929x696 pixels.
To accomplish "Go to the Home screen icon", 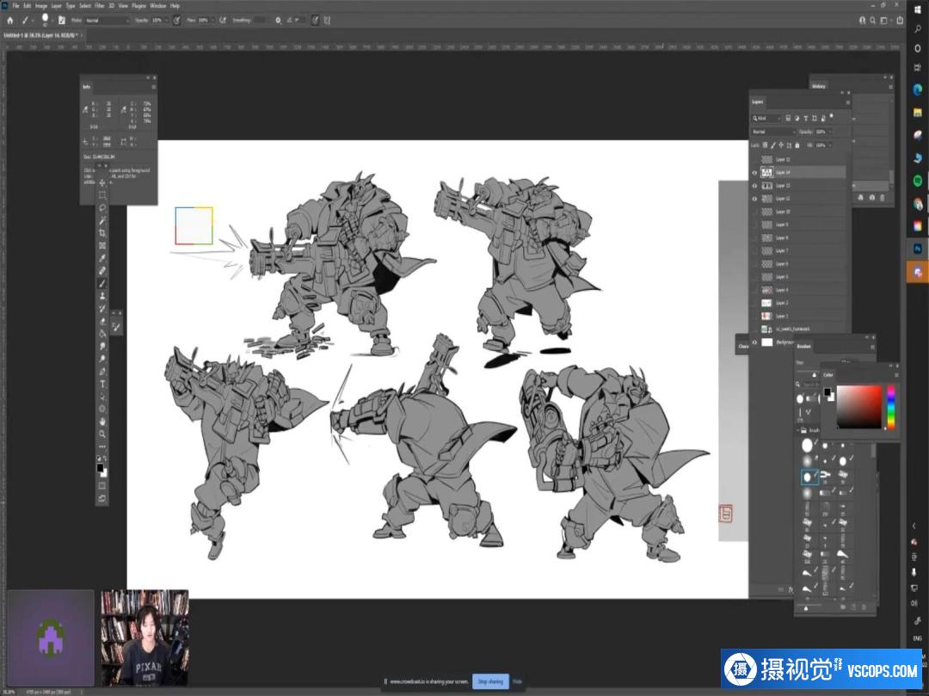I will (x=10, y=20).
